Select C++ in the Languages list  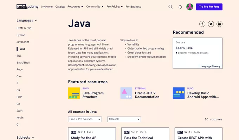pyautogui.click(x=19, y=76)
